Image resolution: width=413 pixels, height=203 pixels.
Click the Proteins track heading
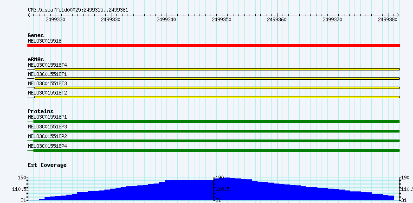pyautogui.click(x=40, y=111)
